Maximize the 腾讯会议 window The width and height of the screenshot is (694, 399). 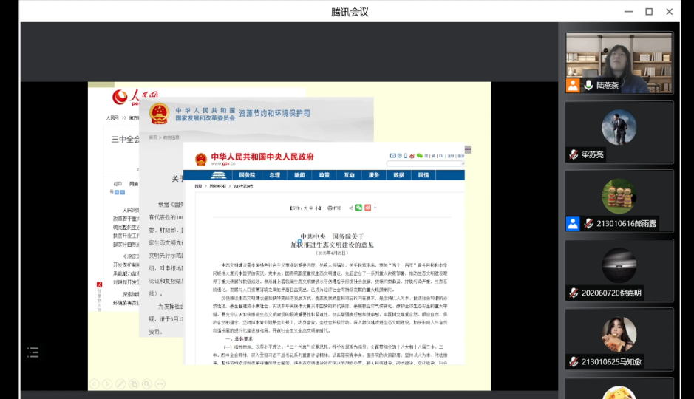pyautogui.click(x=649, y=11)
